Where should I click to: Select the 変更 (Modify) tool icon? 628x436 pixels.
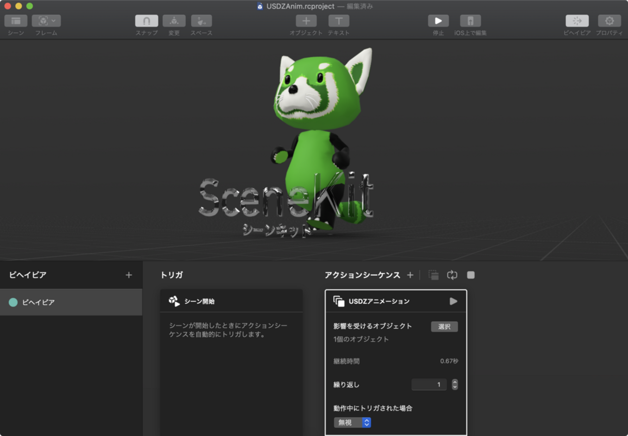click(174, 21)
